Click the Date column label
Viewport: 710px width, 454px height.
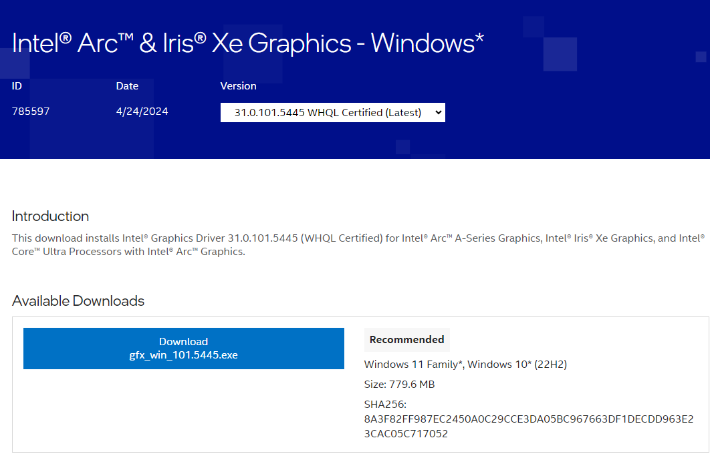tap(127, 86)
